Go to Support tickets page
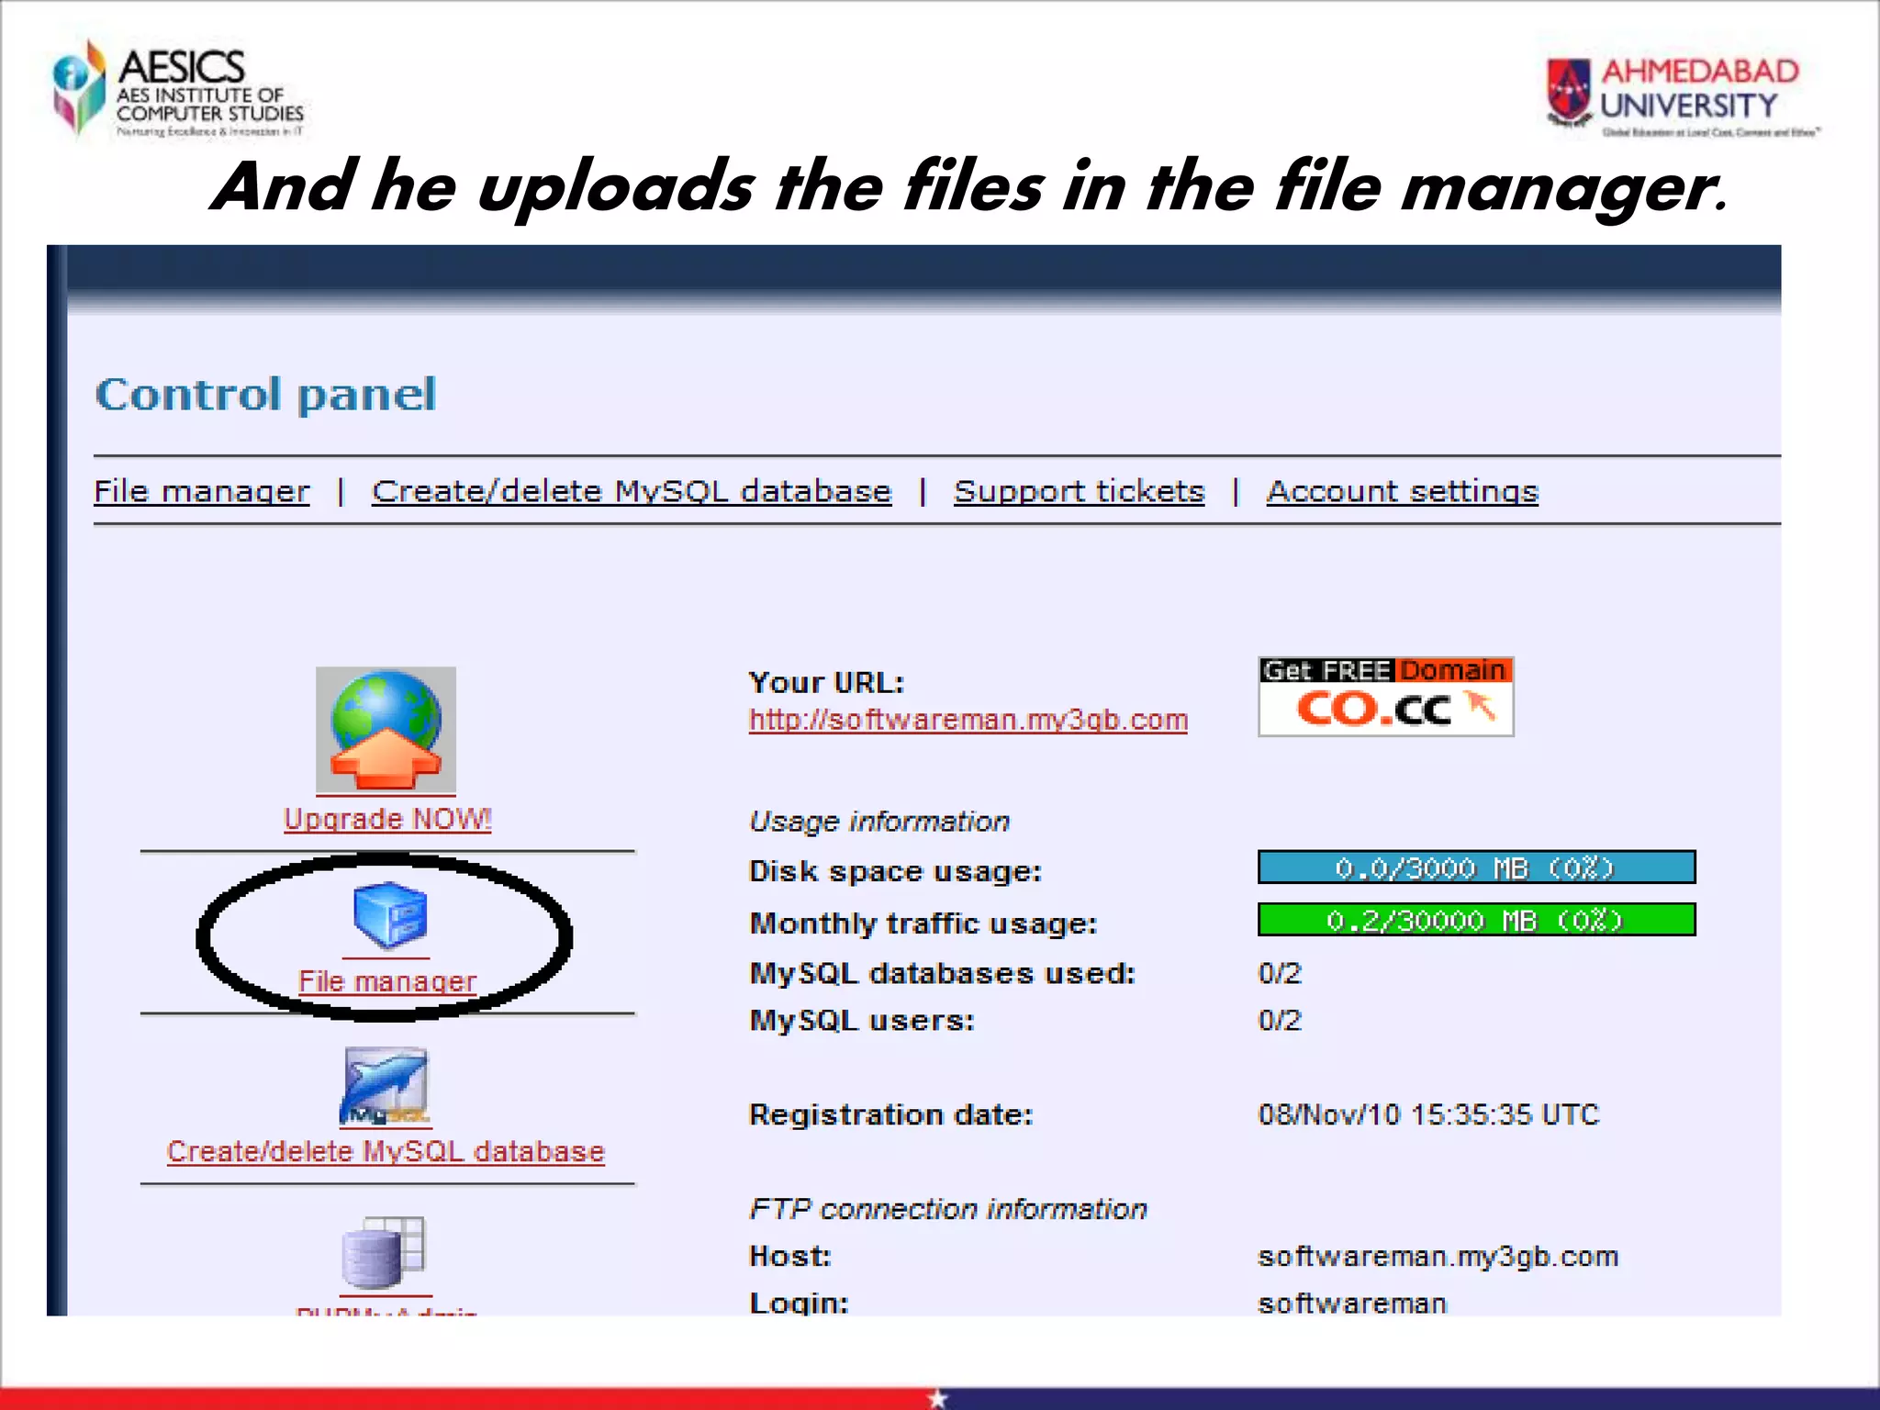 1079,492
